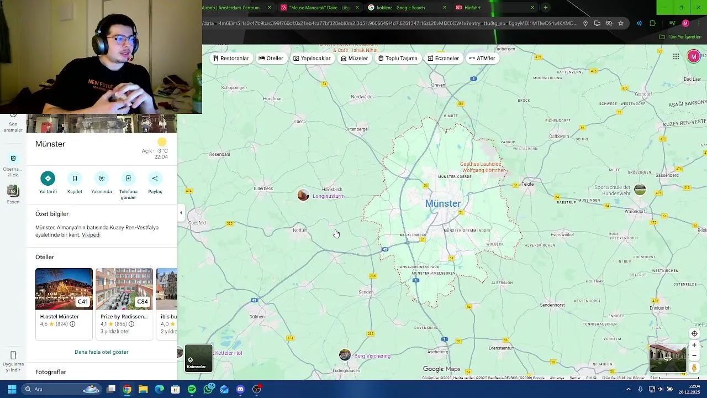Share Münster via the Paylaş icon

155,179
